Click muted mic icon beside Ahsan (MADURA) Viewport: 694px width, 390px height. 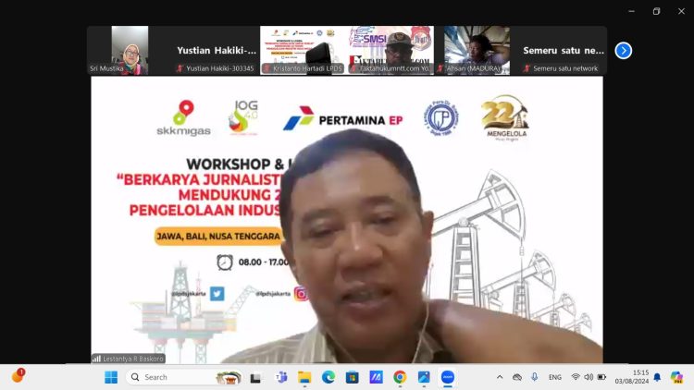click(440, 68)
